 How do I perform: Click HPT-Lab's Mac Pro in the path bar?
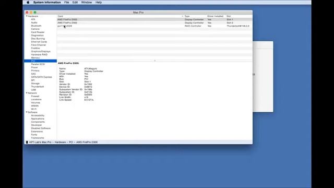(x=40, y=142)
